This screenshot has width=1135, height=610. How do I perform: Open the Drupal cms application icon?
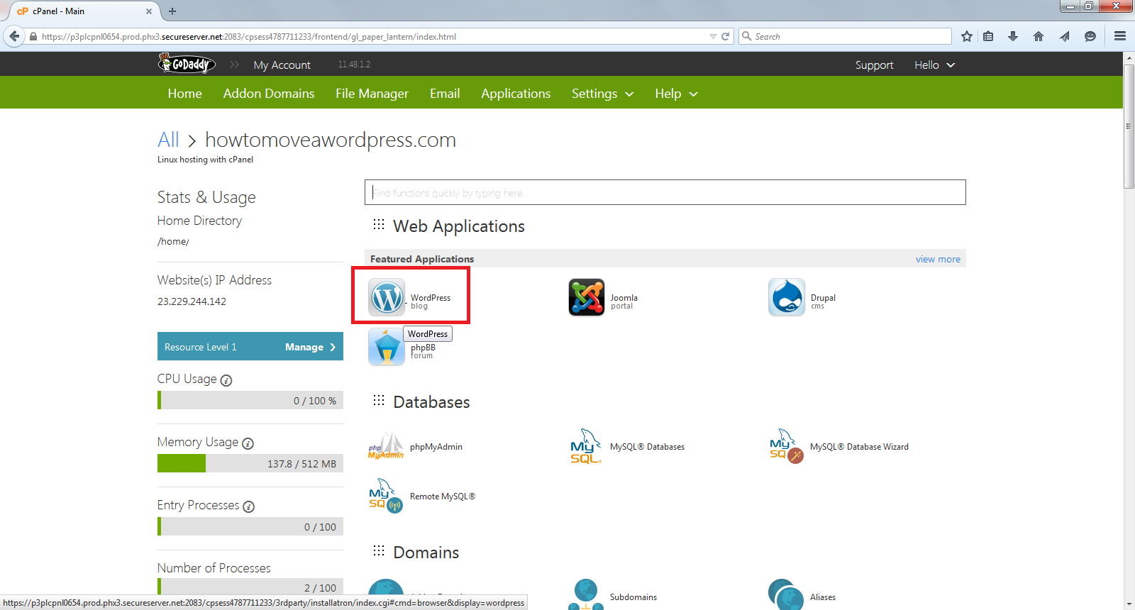(x=787, y=297)
